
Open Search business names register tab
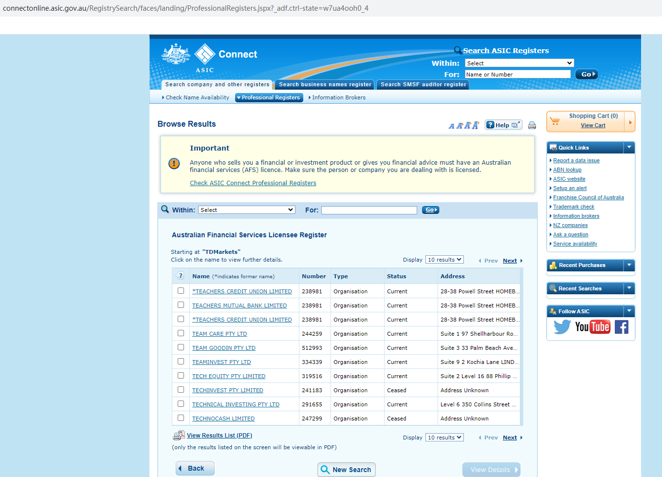coord(325,85)
